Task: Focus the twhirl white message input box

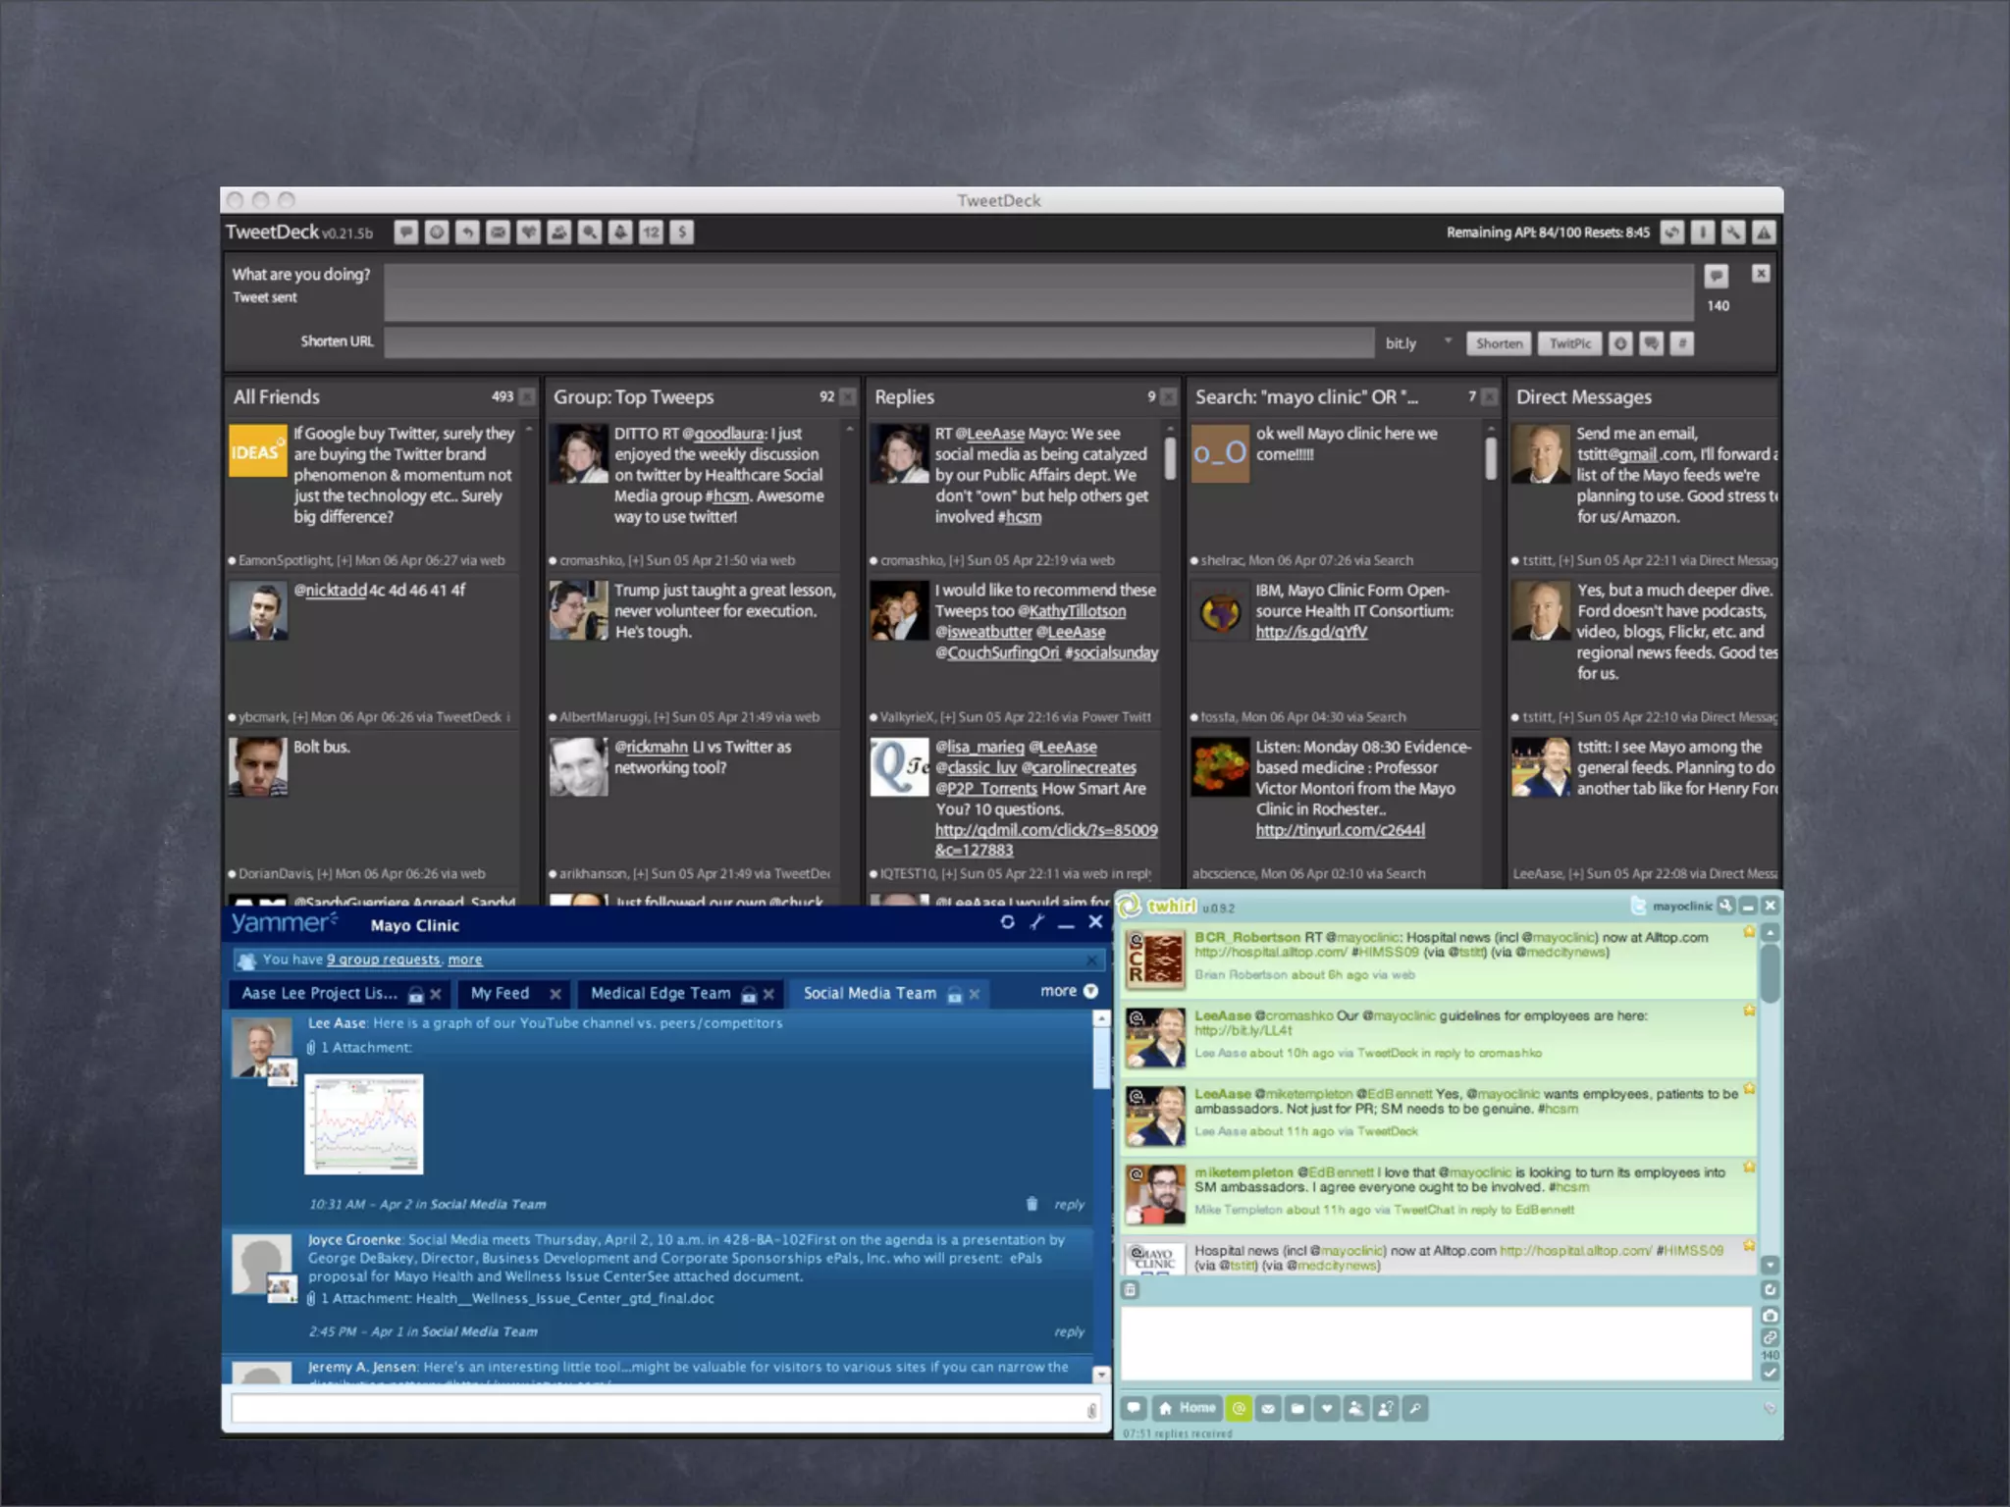Action: [1437, 1343]
